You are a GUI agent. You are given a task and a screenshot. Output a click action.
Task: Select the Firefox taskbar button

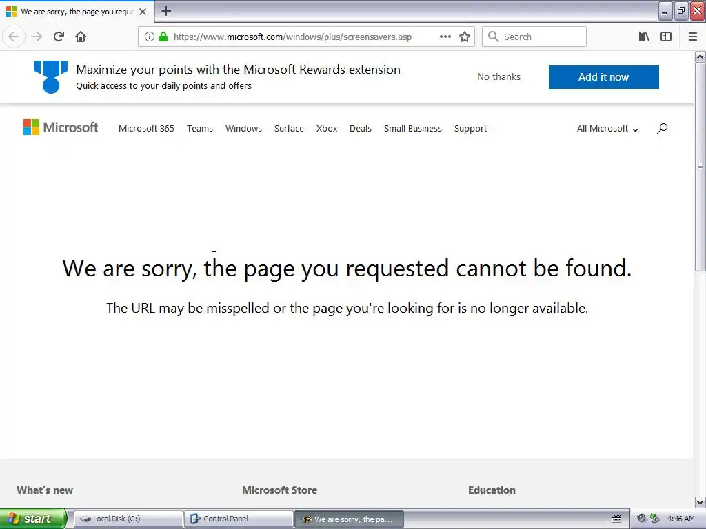349,519
